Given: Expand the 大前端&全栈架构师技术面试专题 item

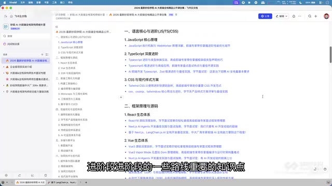Looking at the screenshot, I should pos(4,73).
